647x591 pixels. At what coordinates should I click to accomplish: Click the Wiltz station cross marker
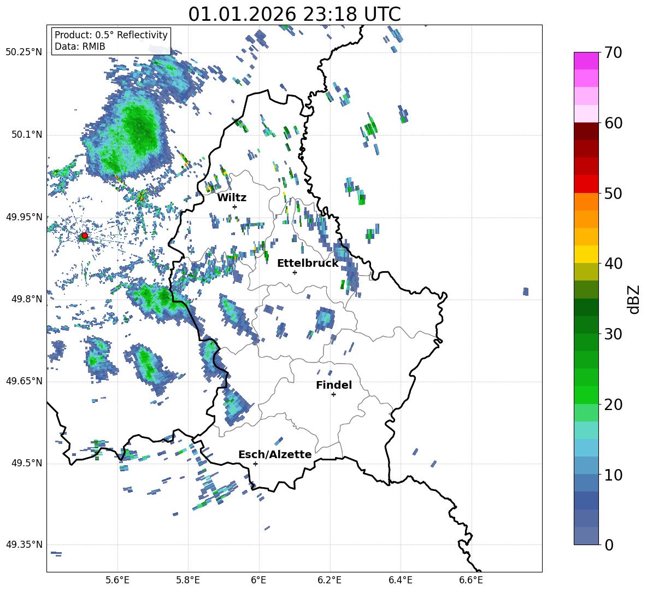(x=235, y=207)
